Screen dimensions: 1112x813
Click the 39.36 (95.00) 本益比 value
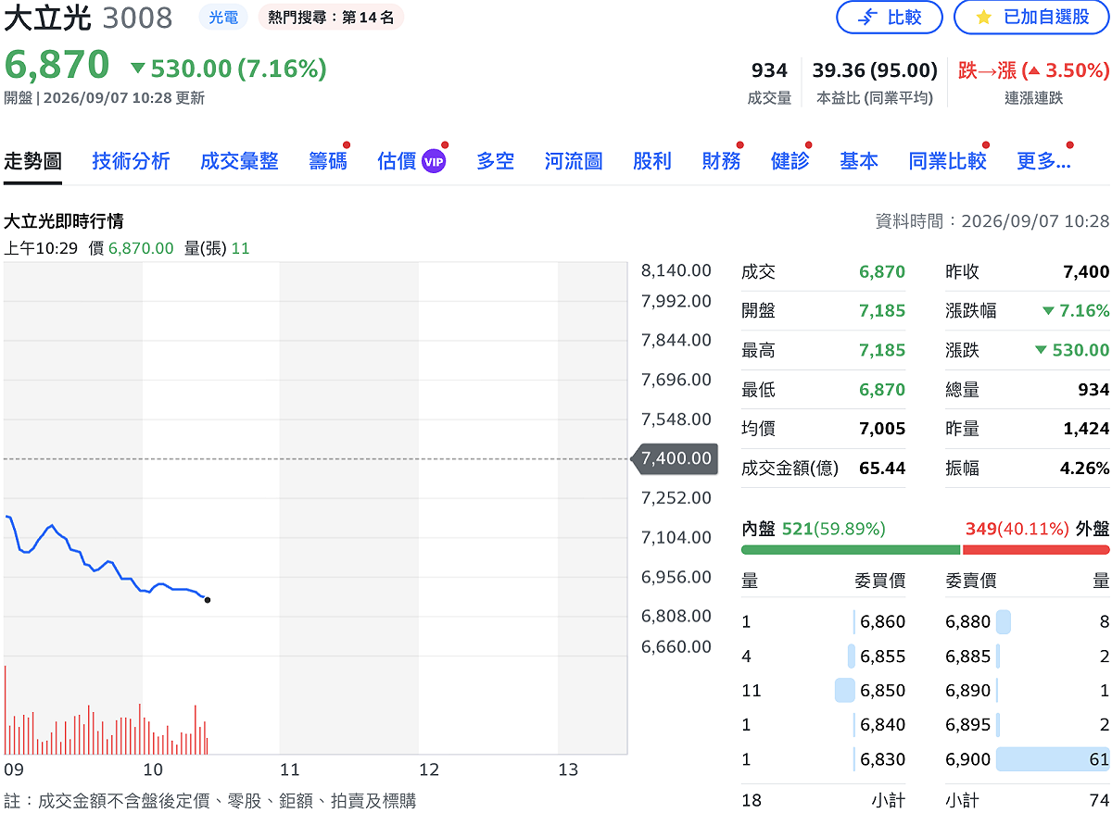[x=875, y=70]
